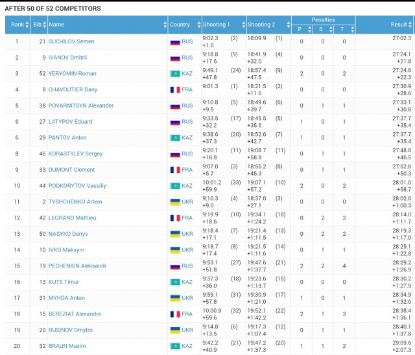Viewport: 415px width, 355px height.
Task: Open LEGRAND Mathieu athlete link
Action: click(x=72, y=218)
